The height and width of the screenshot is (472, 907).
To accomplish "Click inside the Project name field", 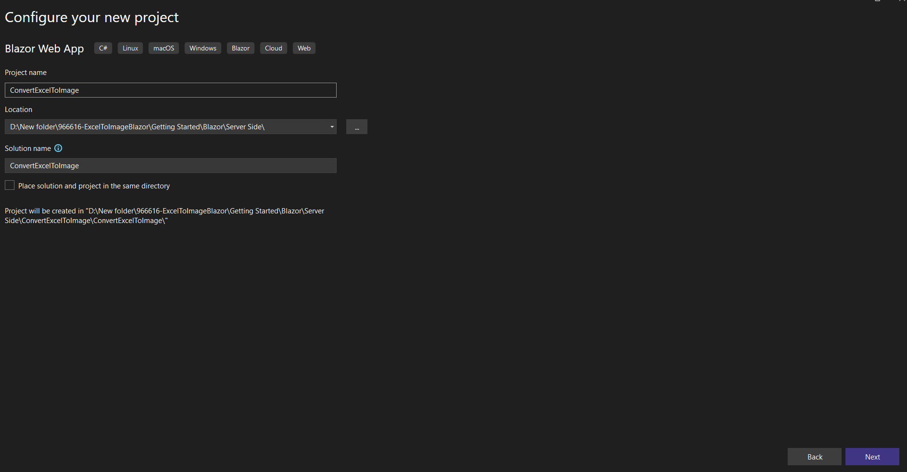I will [170, 90].
